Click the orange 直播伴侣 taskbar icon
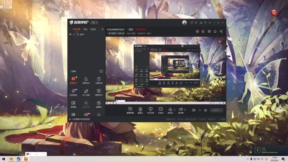This screenshot has width=288, height=162. (26, 159)
